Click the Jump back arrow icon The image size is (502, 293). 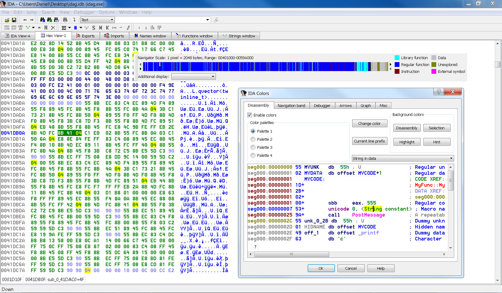(x=25, y=20)
